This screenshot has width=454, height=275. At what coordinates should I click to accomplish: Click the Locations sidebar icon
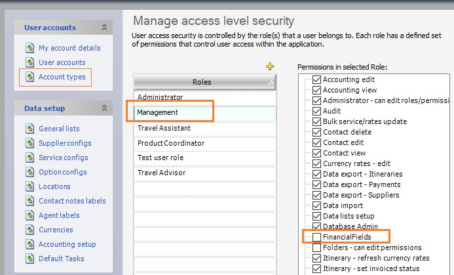coord(29,186)
